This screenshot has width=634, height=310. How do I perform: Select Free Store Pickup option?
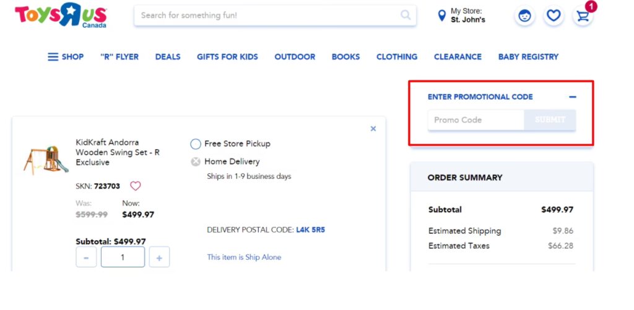[196, 144]
